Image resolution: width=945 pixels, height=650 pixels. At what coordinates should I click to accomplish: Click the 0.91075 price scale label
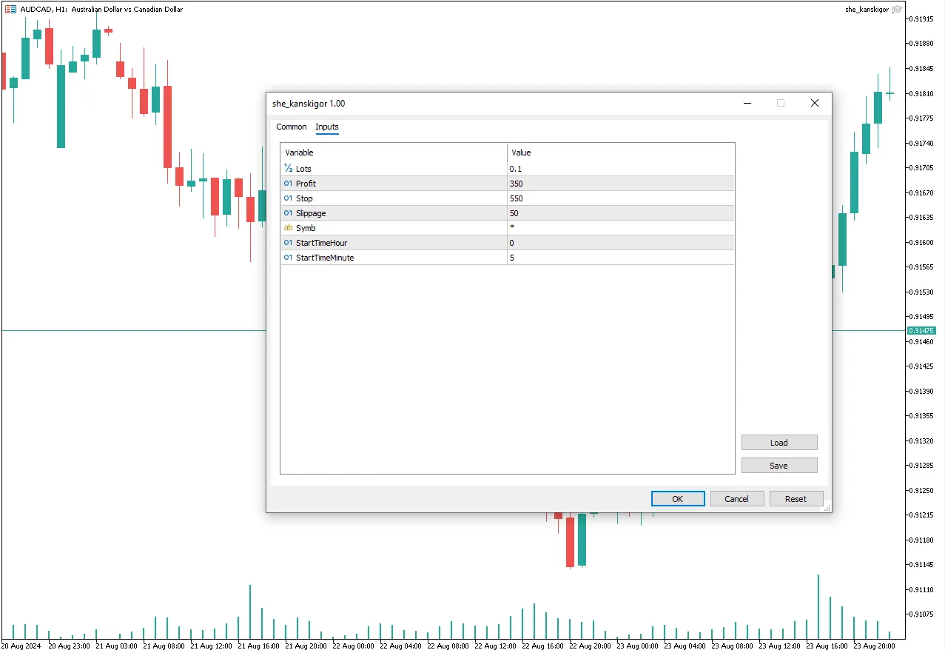(x=921, y=614)
